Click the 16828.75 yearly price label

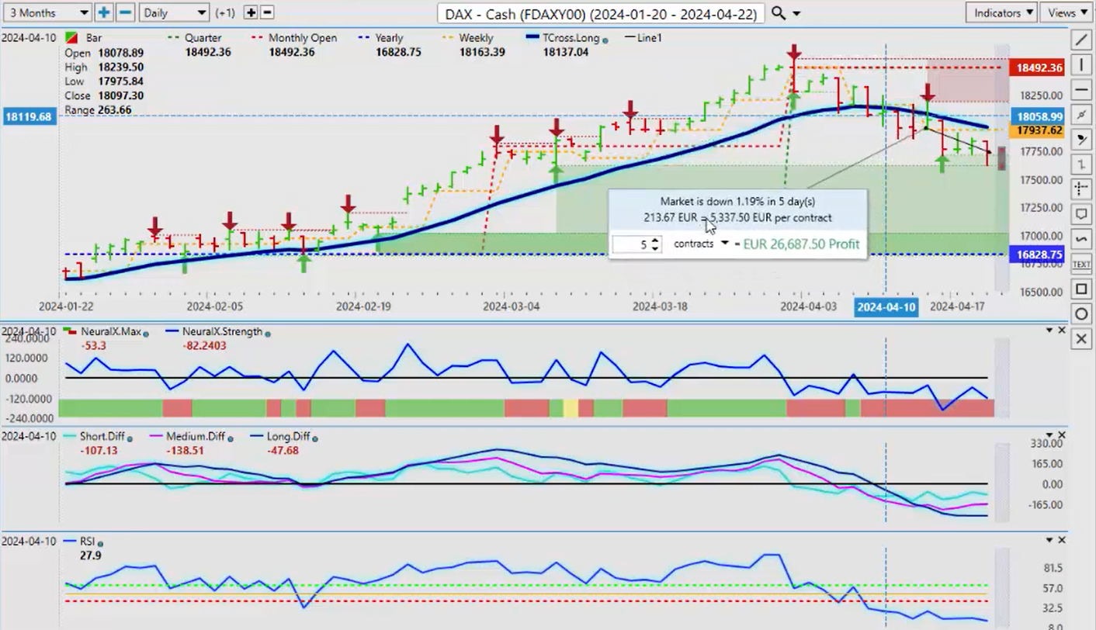(1036, 254)
